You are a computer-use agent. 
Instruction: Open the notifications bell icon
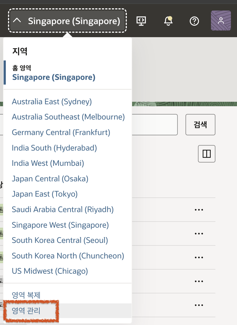click(x=168, y=21)
